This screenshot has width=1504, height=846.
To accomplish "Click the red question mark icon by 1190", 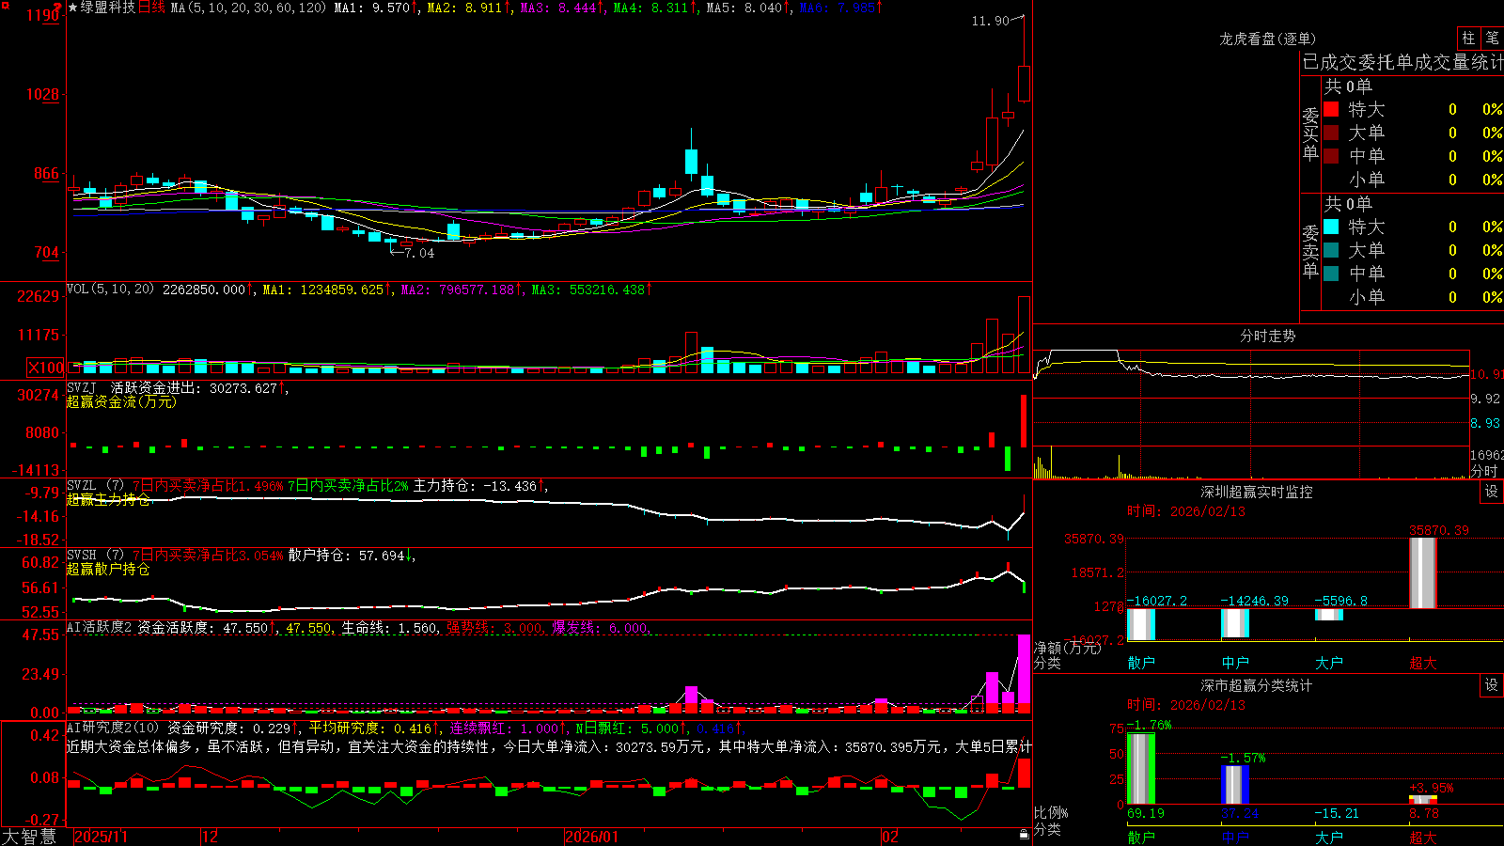I will pyautogui.click(x=59, y=8).
